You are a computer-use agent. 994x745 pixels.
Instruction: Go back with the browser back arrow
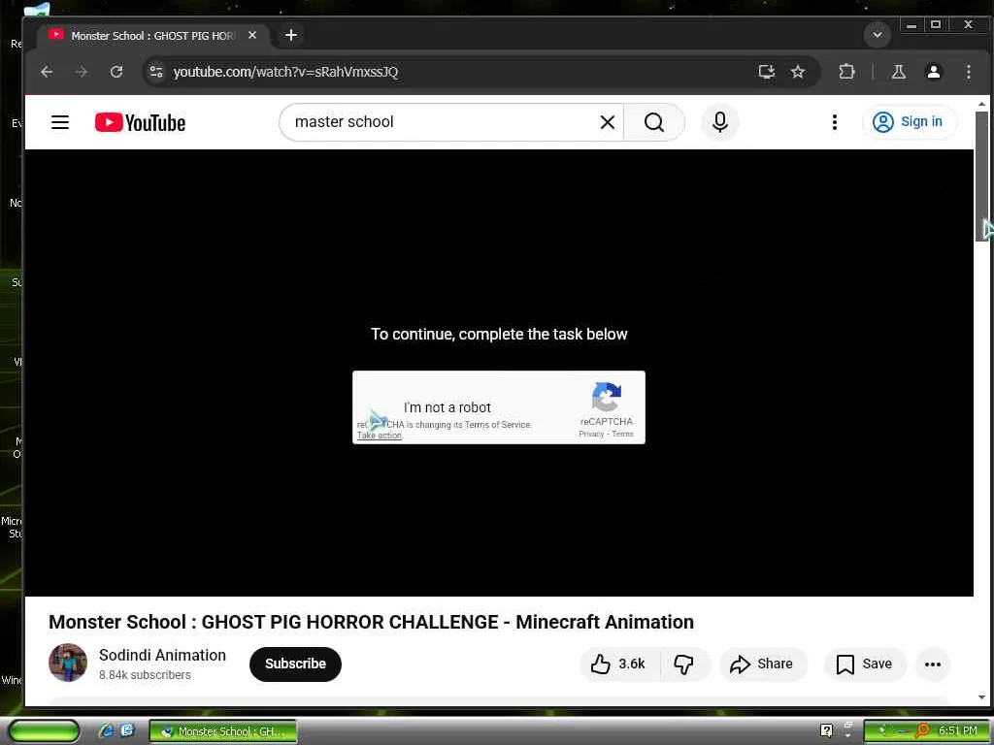click(47, 72)
